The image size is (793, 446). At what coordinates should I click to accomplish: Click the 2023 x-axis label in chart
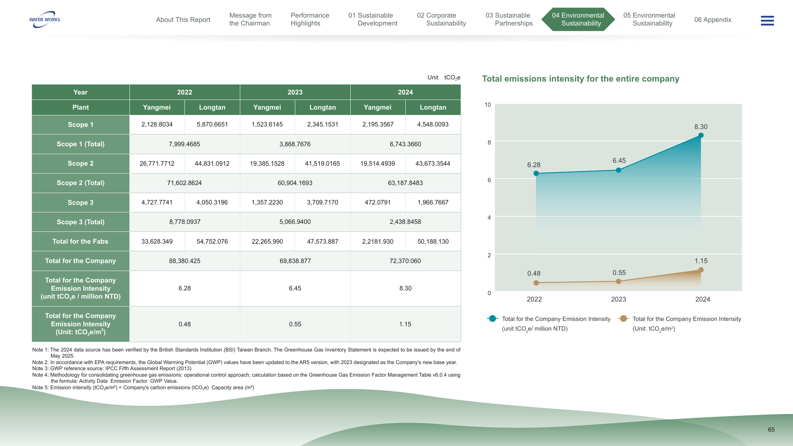(618, 299)
